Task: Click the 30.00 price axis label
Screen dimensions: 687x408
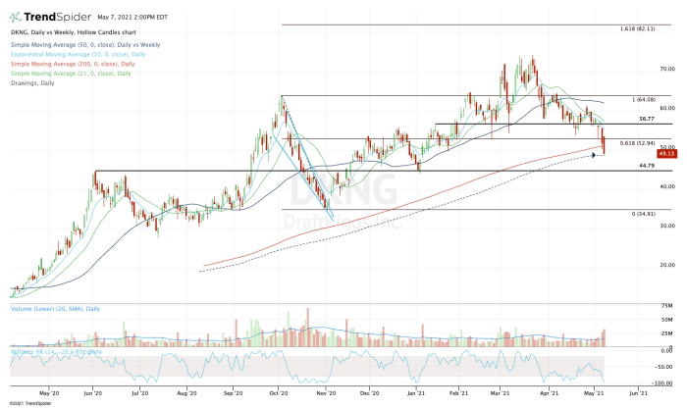Action: click(x=667, y=226)
